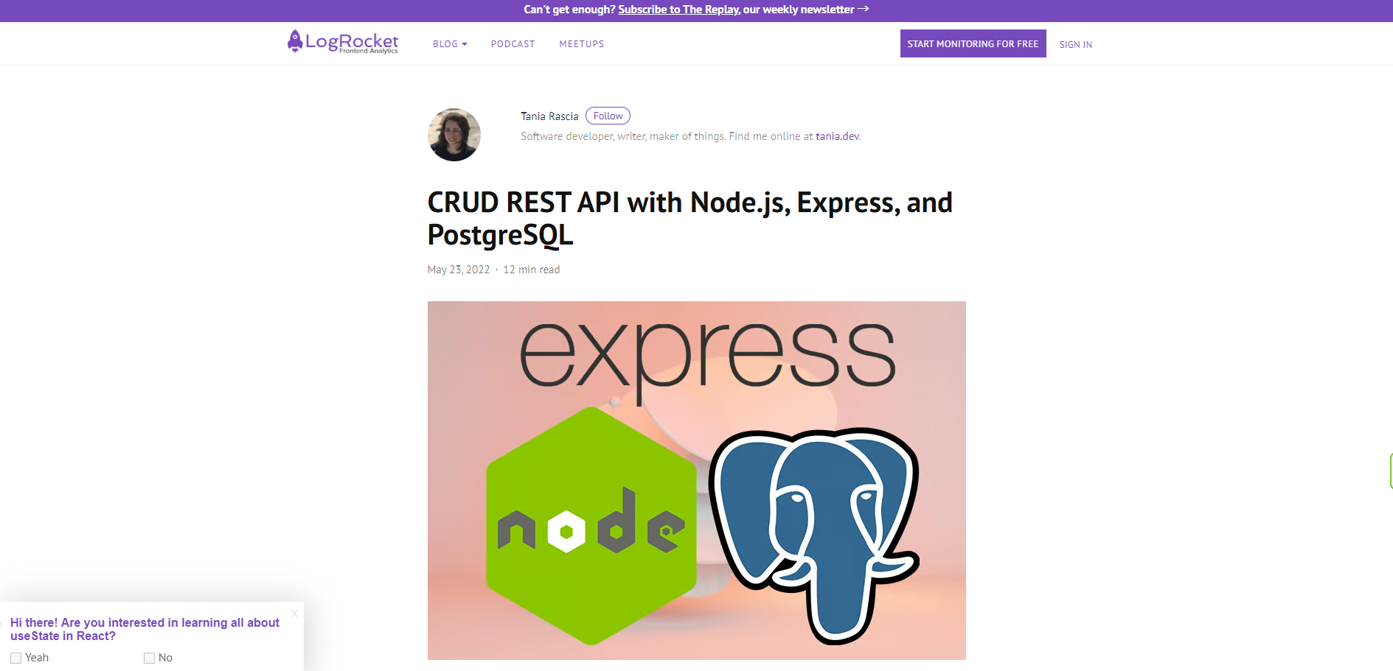Click the useState survey question text
The image size is (1393, 671).
pos(145,629)
